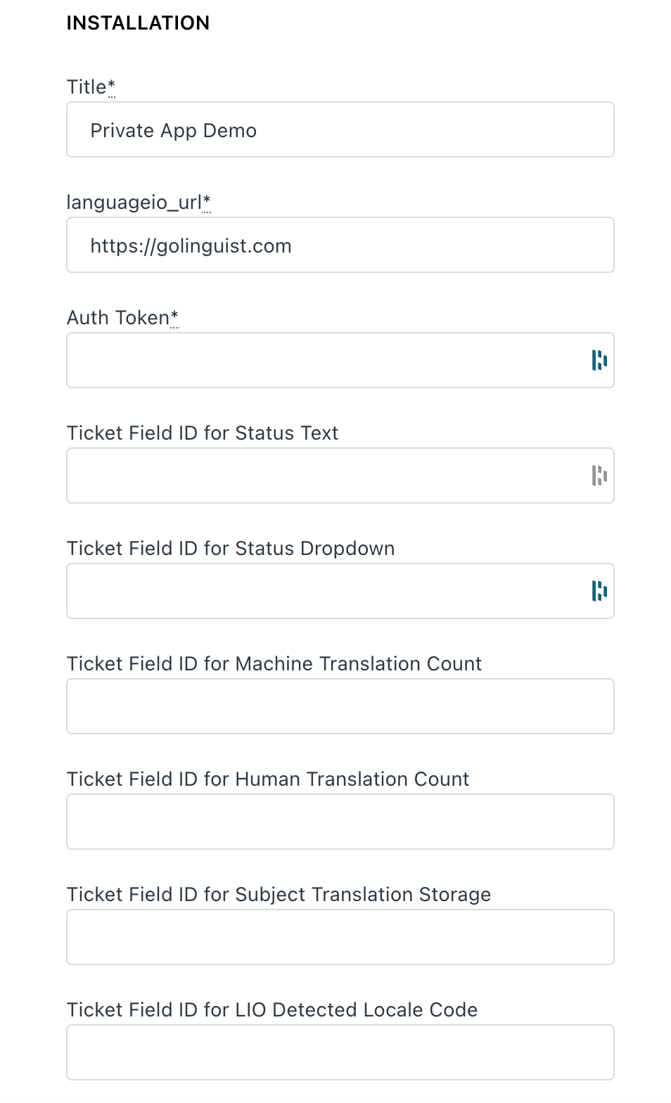
Task: Click the Auth Token required asterisk
Action: 175,317
